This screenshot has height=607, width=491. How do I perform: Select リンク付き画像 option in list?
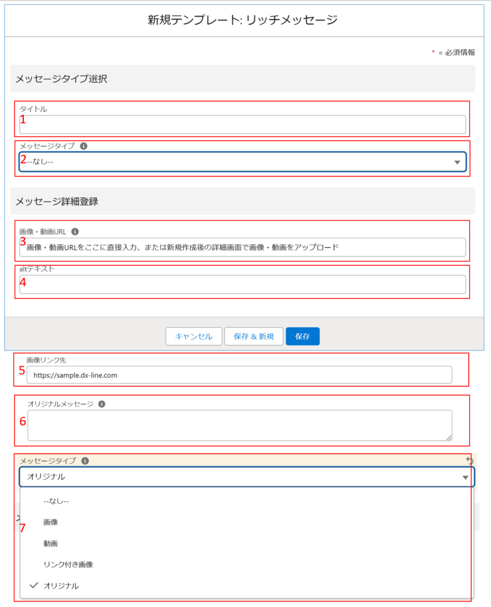click(x=68, y=564)
